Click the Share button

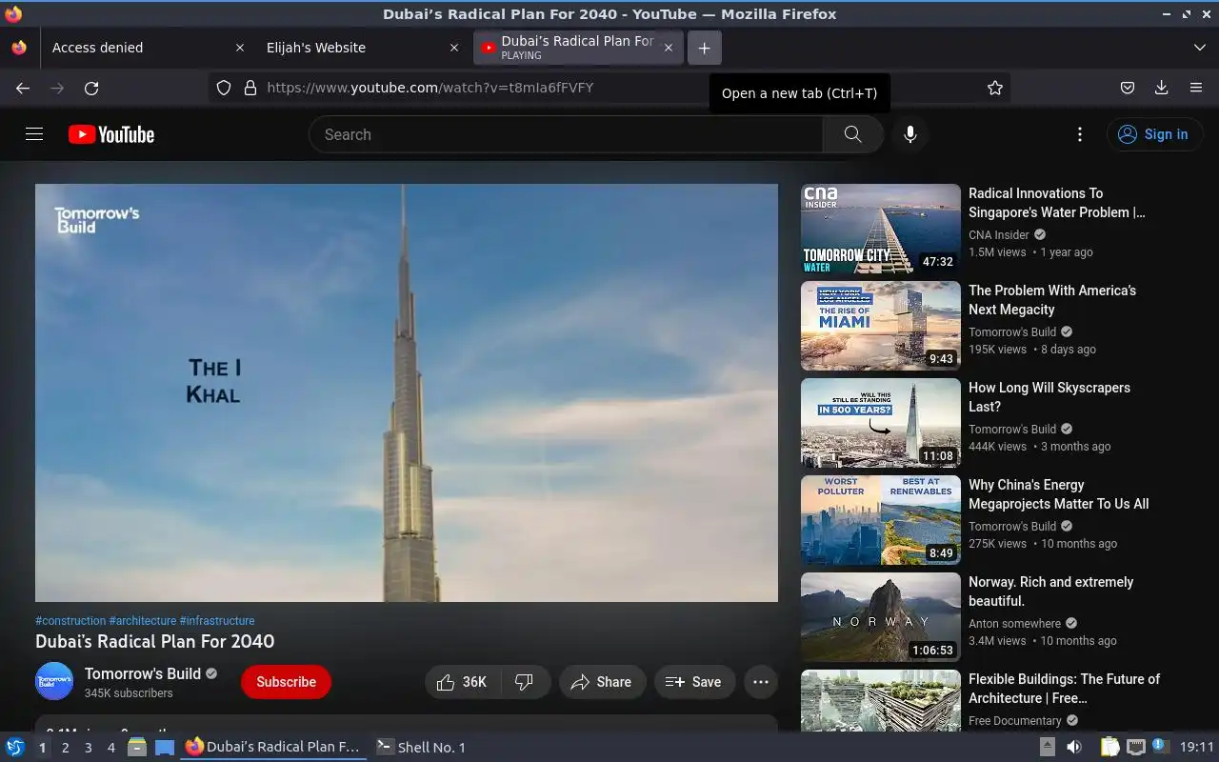pyautogui.click(x=601, y=682)
